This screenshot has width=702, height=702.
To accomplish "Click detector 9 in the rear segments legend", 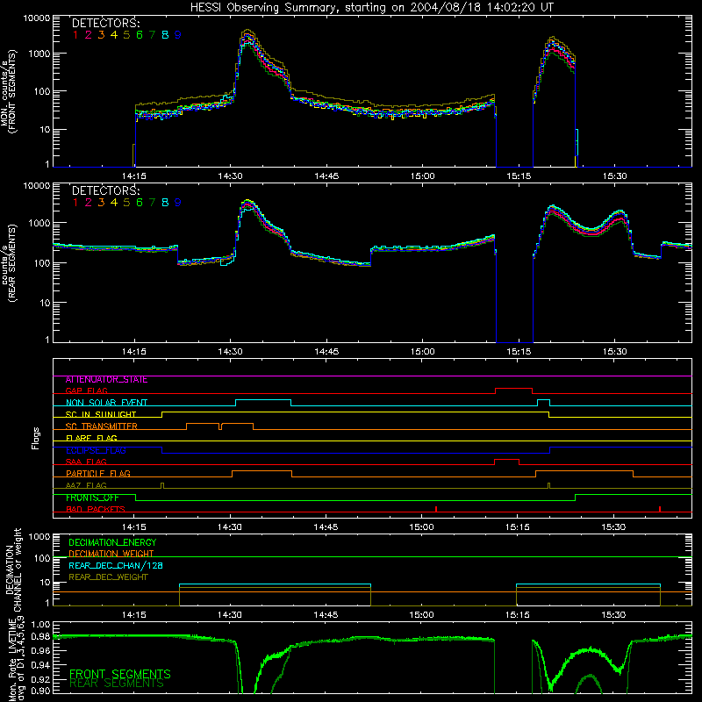I will [178, 203].
